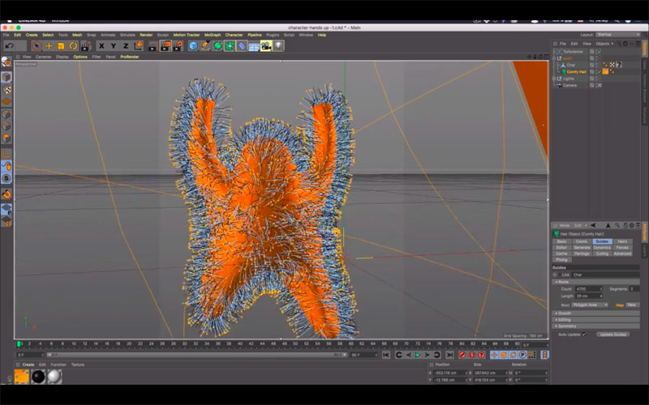Open the Light object icon
Image resolution: width=649 pixels, height=405 pixels.
point(278,46)
